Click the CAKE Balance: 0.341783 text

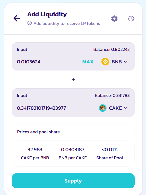112,95
